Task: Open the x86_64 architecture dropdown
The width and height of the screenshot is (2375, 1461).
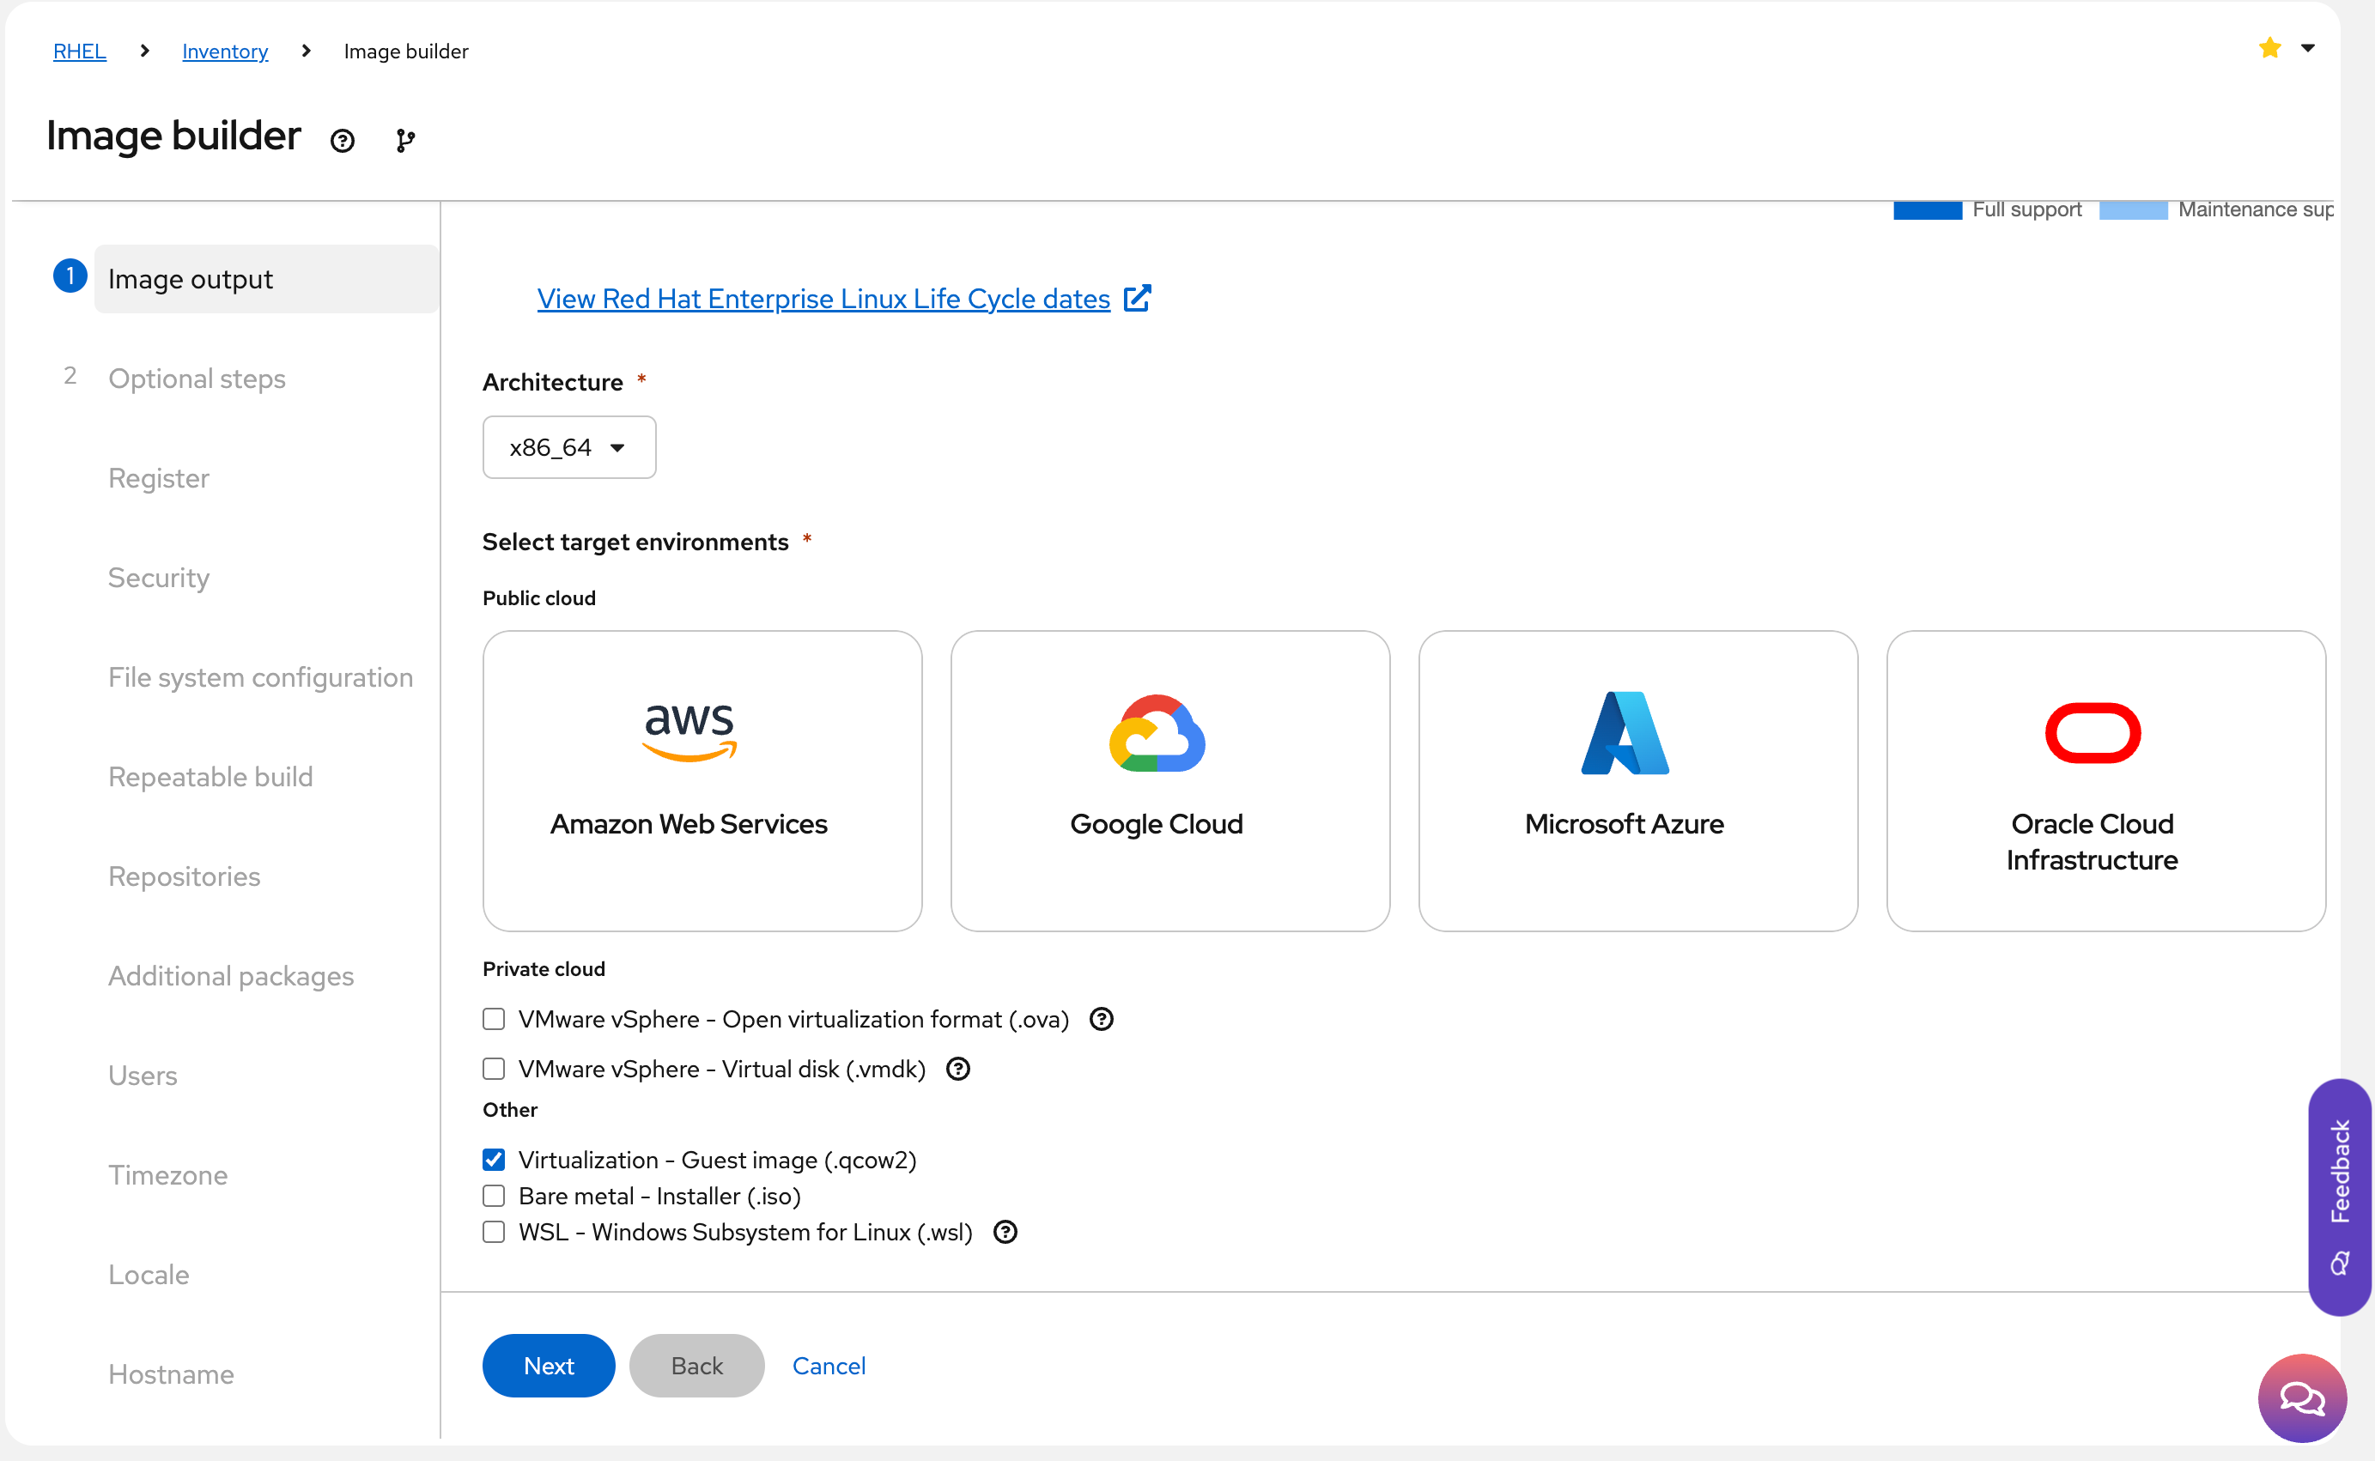Action: point(568,447)
